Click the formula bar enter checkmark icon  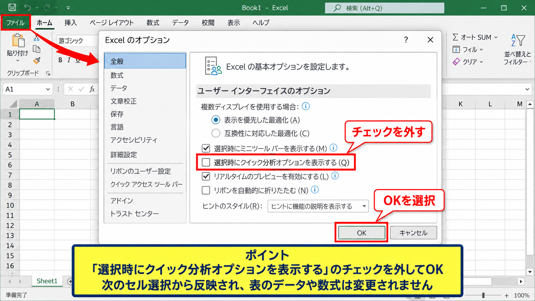click(x=81, y=89)
